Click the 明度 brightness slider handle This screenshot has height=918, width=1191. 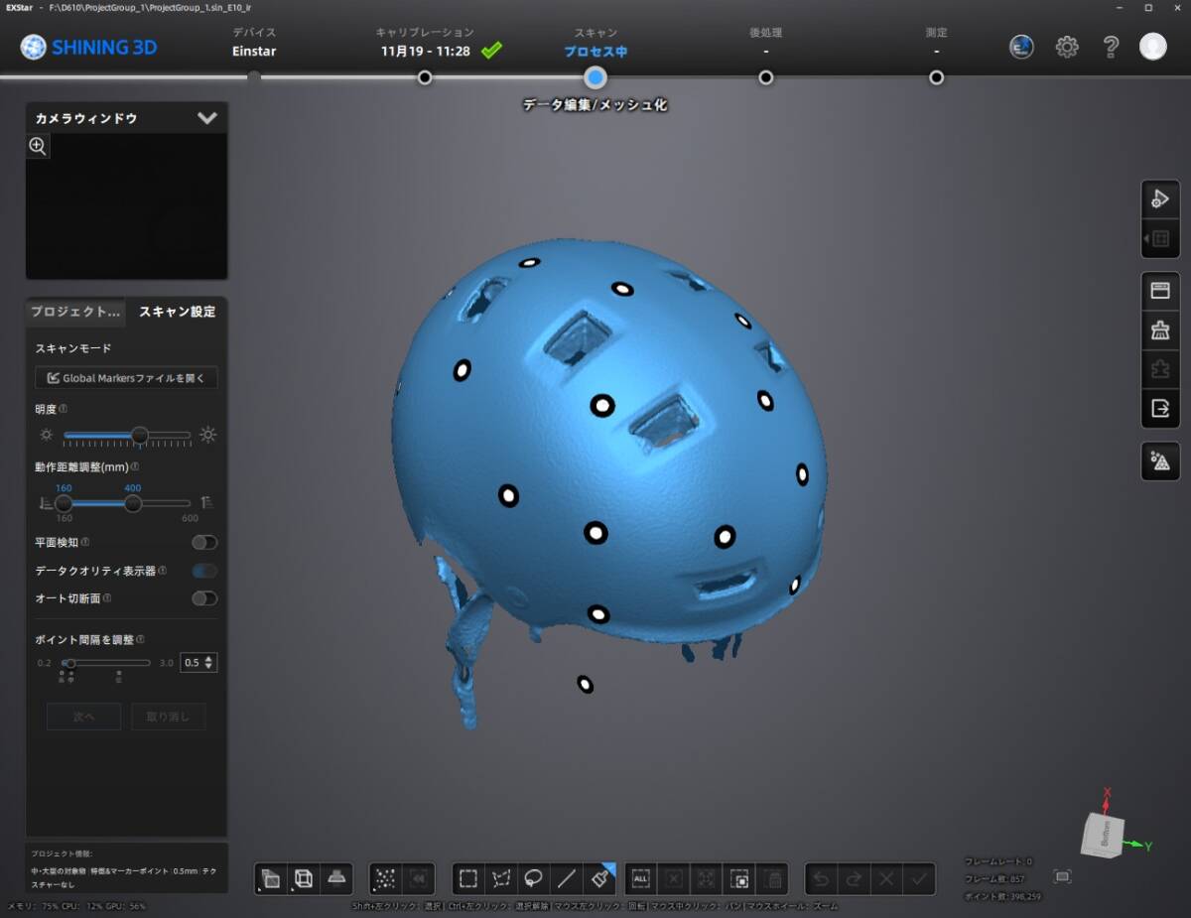(140, 435)
